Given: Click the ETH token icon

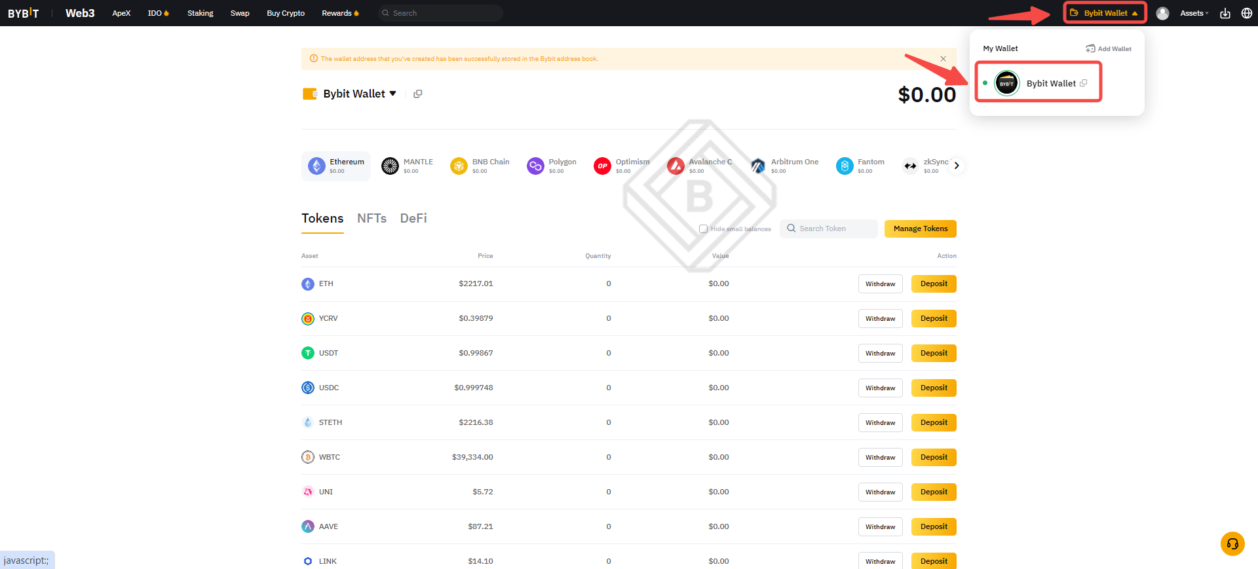Looking at the screenshot, I should pos(308,284).
